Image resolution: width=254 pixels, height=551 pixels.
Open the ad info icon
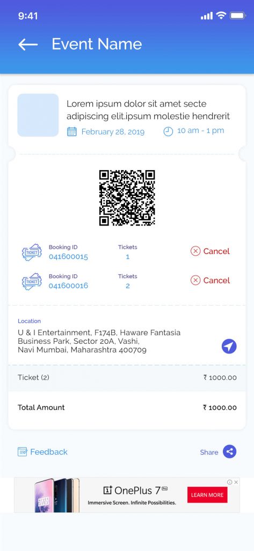[x=230, y=482]
